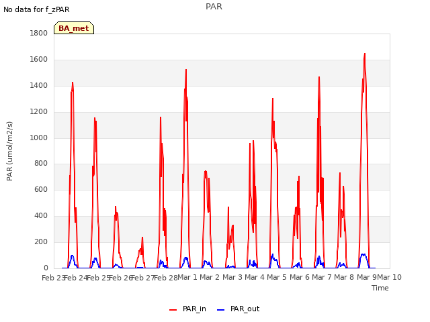Viewport: 430px width, 322px height.
Task: Click the Mar 2 x-axis label
Action: click(x=210, y=277)
